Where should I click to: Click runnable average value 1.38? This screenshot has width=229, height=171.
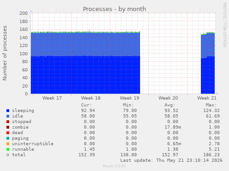[x=173, y=149]
